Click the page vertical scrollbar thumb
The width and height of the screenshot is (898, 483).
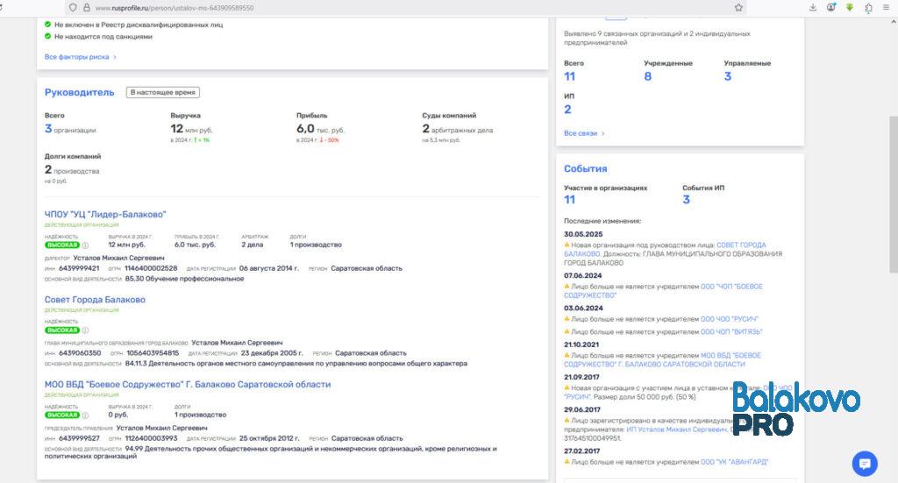[x=894, y=195]
